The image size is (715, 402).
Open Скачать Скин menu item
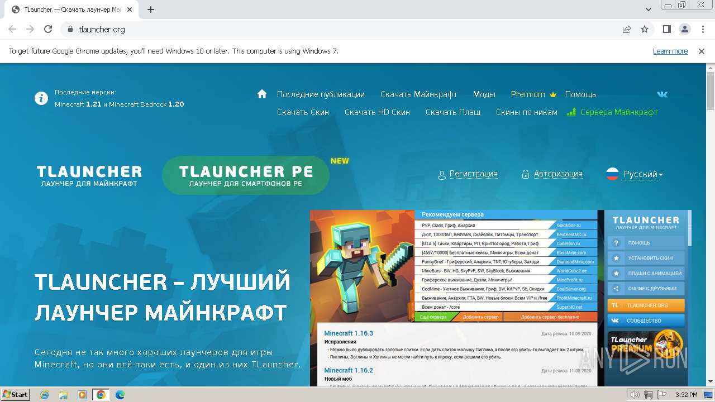(303, 112)
